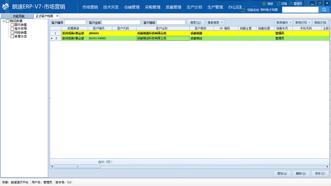Screen dimensions: 331x186
Task: Check the 国内销售 checkbox
Action: [12, 25]
